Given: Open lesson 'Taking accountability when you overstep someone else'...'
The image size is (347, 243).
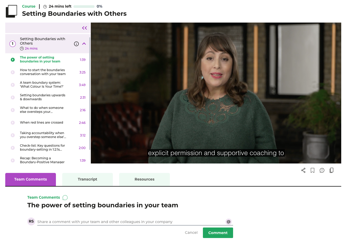Looking at the screenshot, I should (43, 135).
